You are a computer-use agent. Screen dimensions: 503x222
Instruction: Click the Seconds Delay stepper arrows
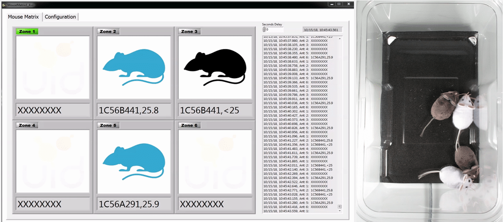pyautogui.click(x=264, y=30)
